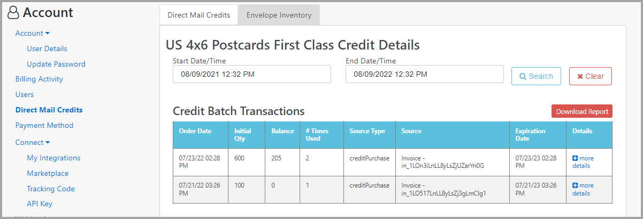Open the Marketplace link
Image resolution: width=643 pixels, height=219 pixels.
click(x=48, y=173)
